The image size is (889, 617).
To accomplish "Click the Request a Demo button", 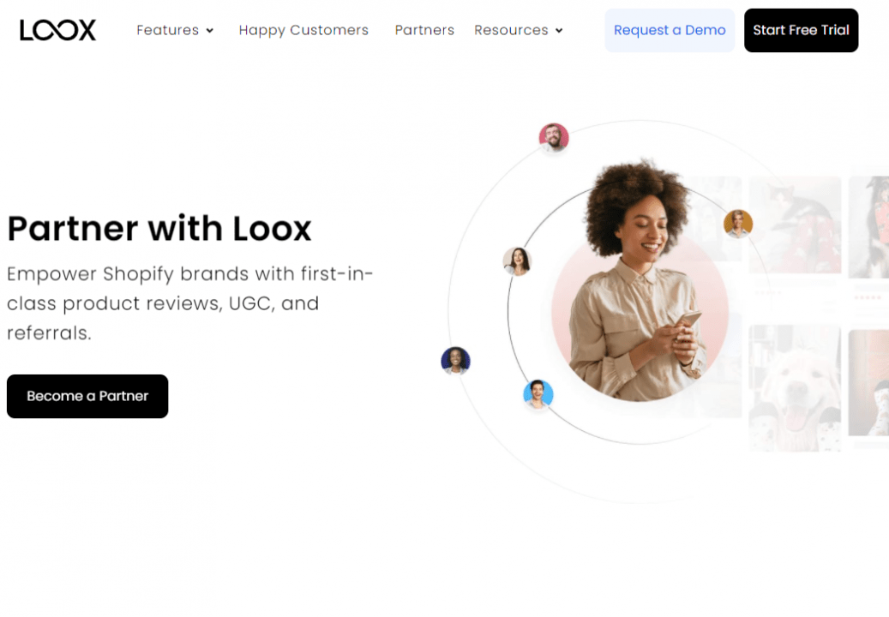I will (670, 30).
